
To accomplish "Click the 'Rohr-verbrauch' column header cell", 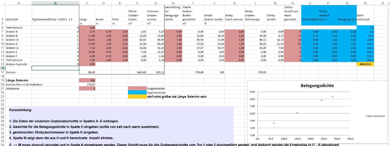I will coord(365,17).
